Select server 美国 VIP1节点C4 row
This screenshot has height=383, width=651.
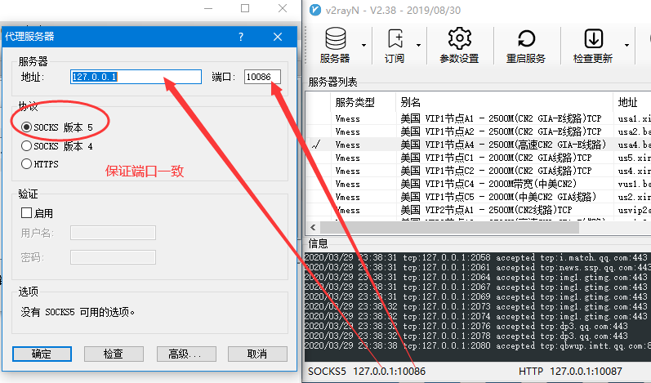(479, 184)
